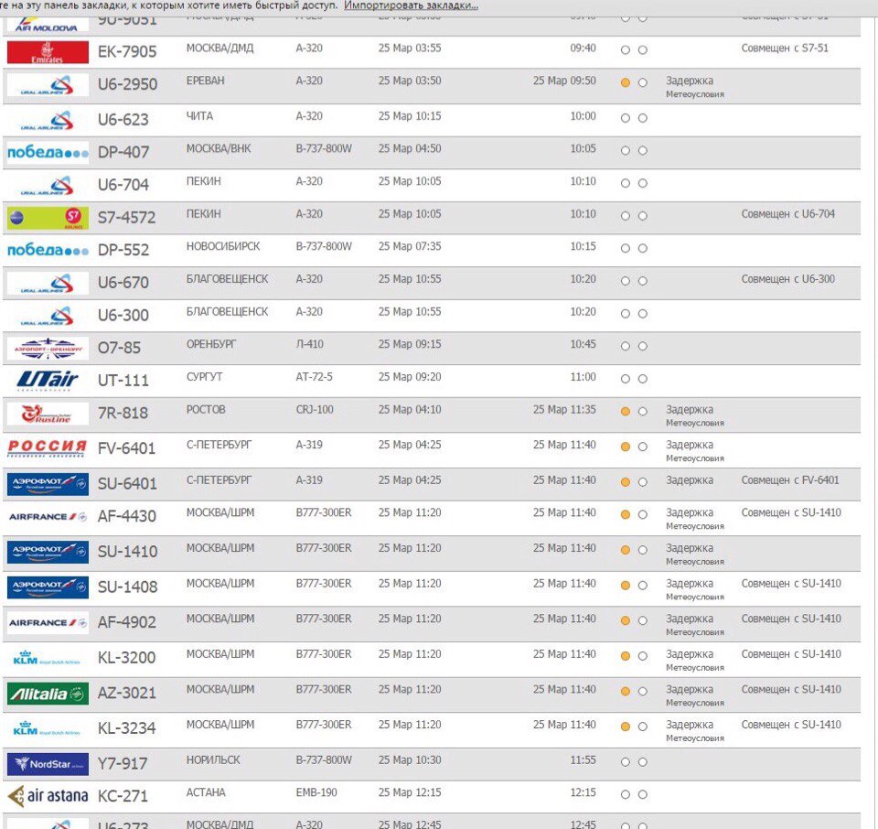Click the Emirates logo for flight EK-7905
878x829 pixels.
[x=48, y=52]
